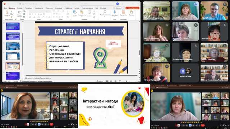Click the Общий доступ share button
This screenshot has width=230, height=129.
point(133,8)
